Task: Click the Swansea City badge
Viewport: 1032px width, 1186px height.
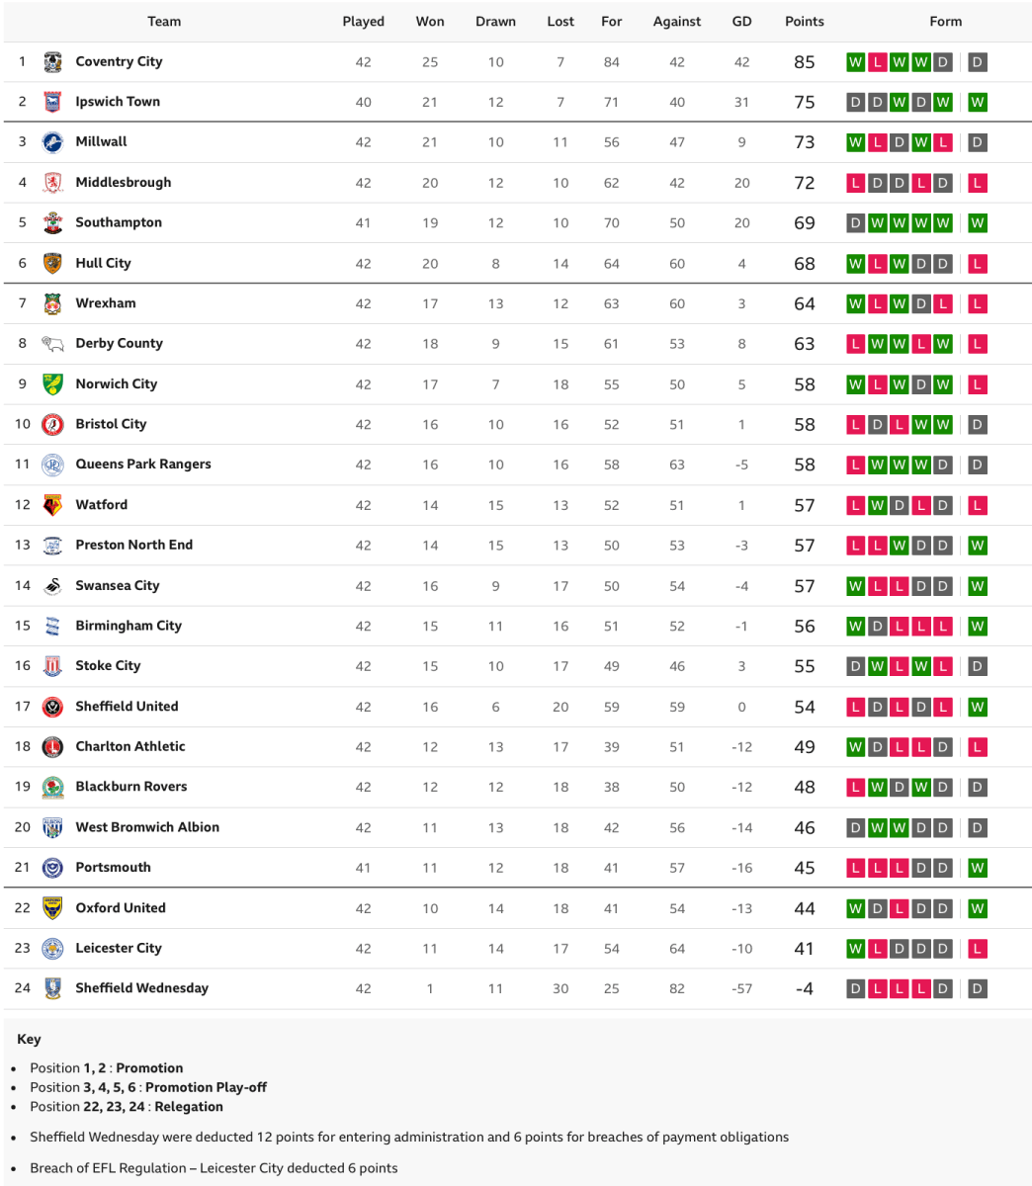Action: click(x=52, y=586)
